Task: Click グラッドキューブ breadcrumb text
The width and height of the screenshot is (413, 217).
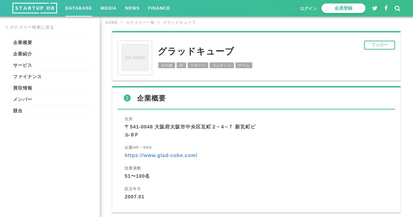Action: point(179,22)
